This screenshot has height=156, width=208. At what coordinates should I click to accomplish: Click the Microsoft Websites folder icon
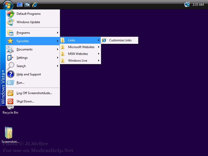tap(63, 47)
